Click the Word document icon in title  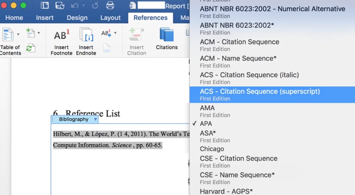(132, 5)
